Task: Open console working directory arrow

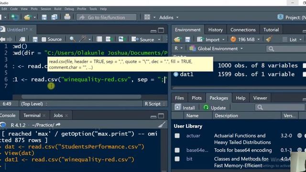Action: [58, 125]
